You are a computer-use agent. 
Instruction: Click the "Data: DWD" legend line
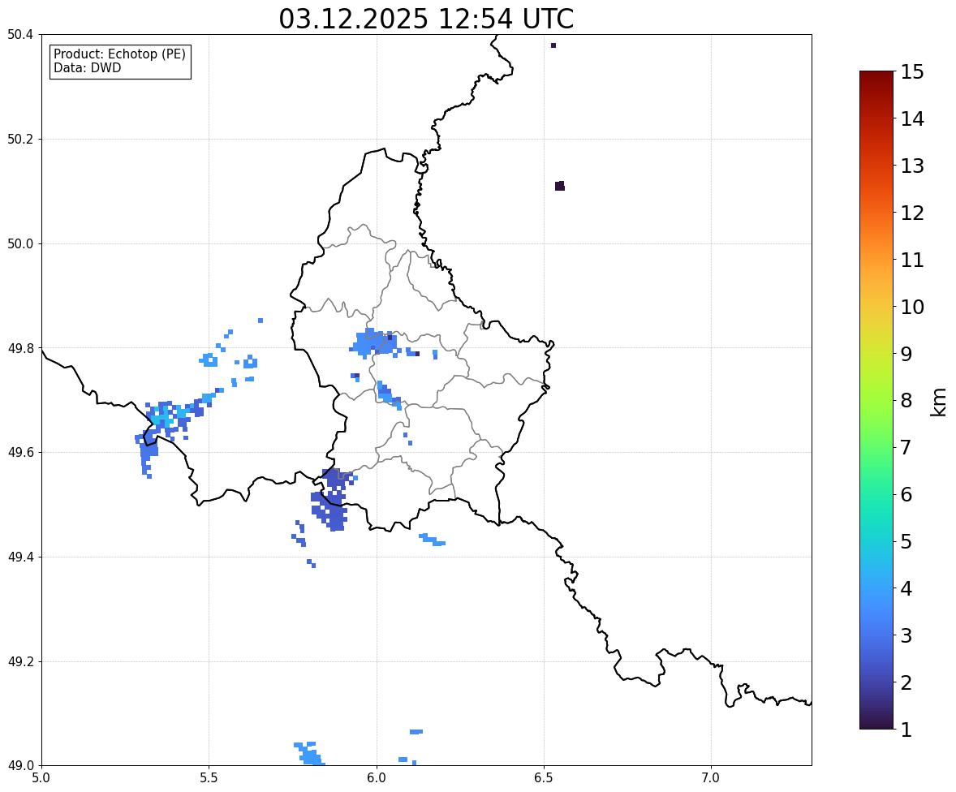(87, 67)
